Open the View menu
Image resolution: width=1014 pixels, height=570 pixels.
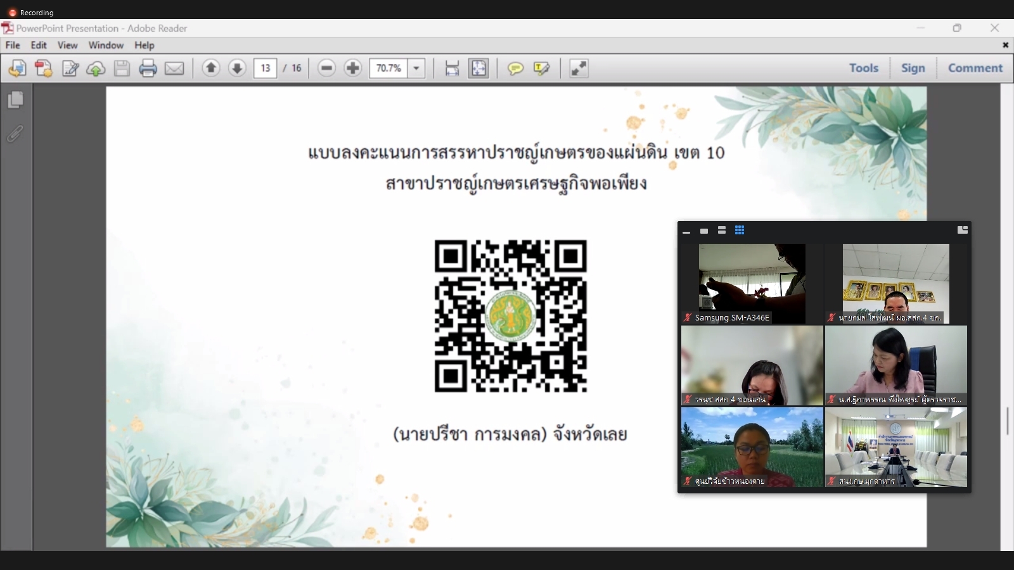point(67,45)
